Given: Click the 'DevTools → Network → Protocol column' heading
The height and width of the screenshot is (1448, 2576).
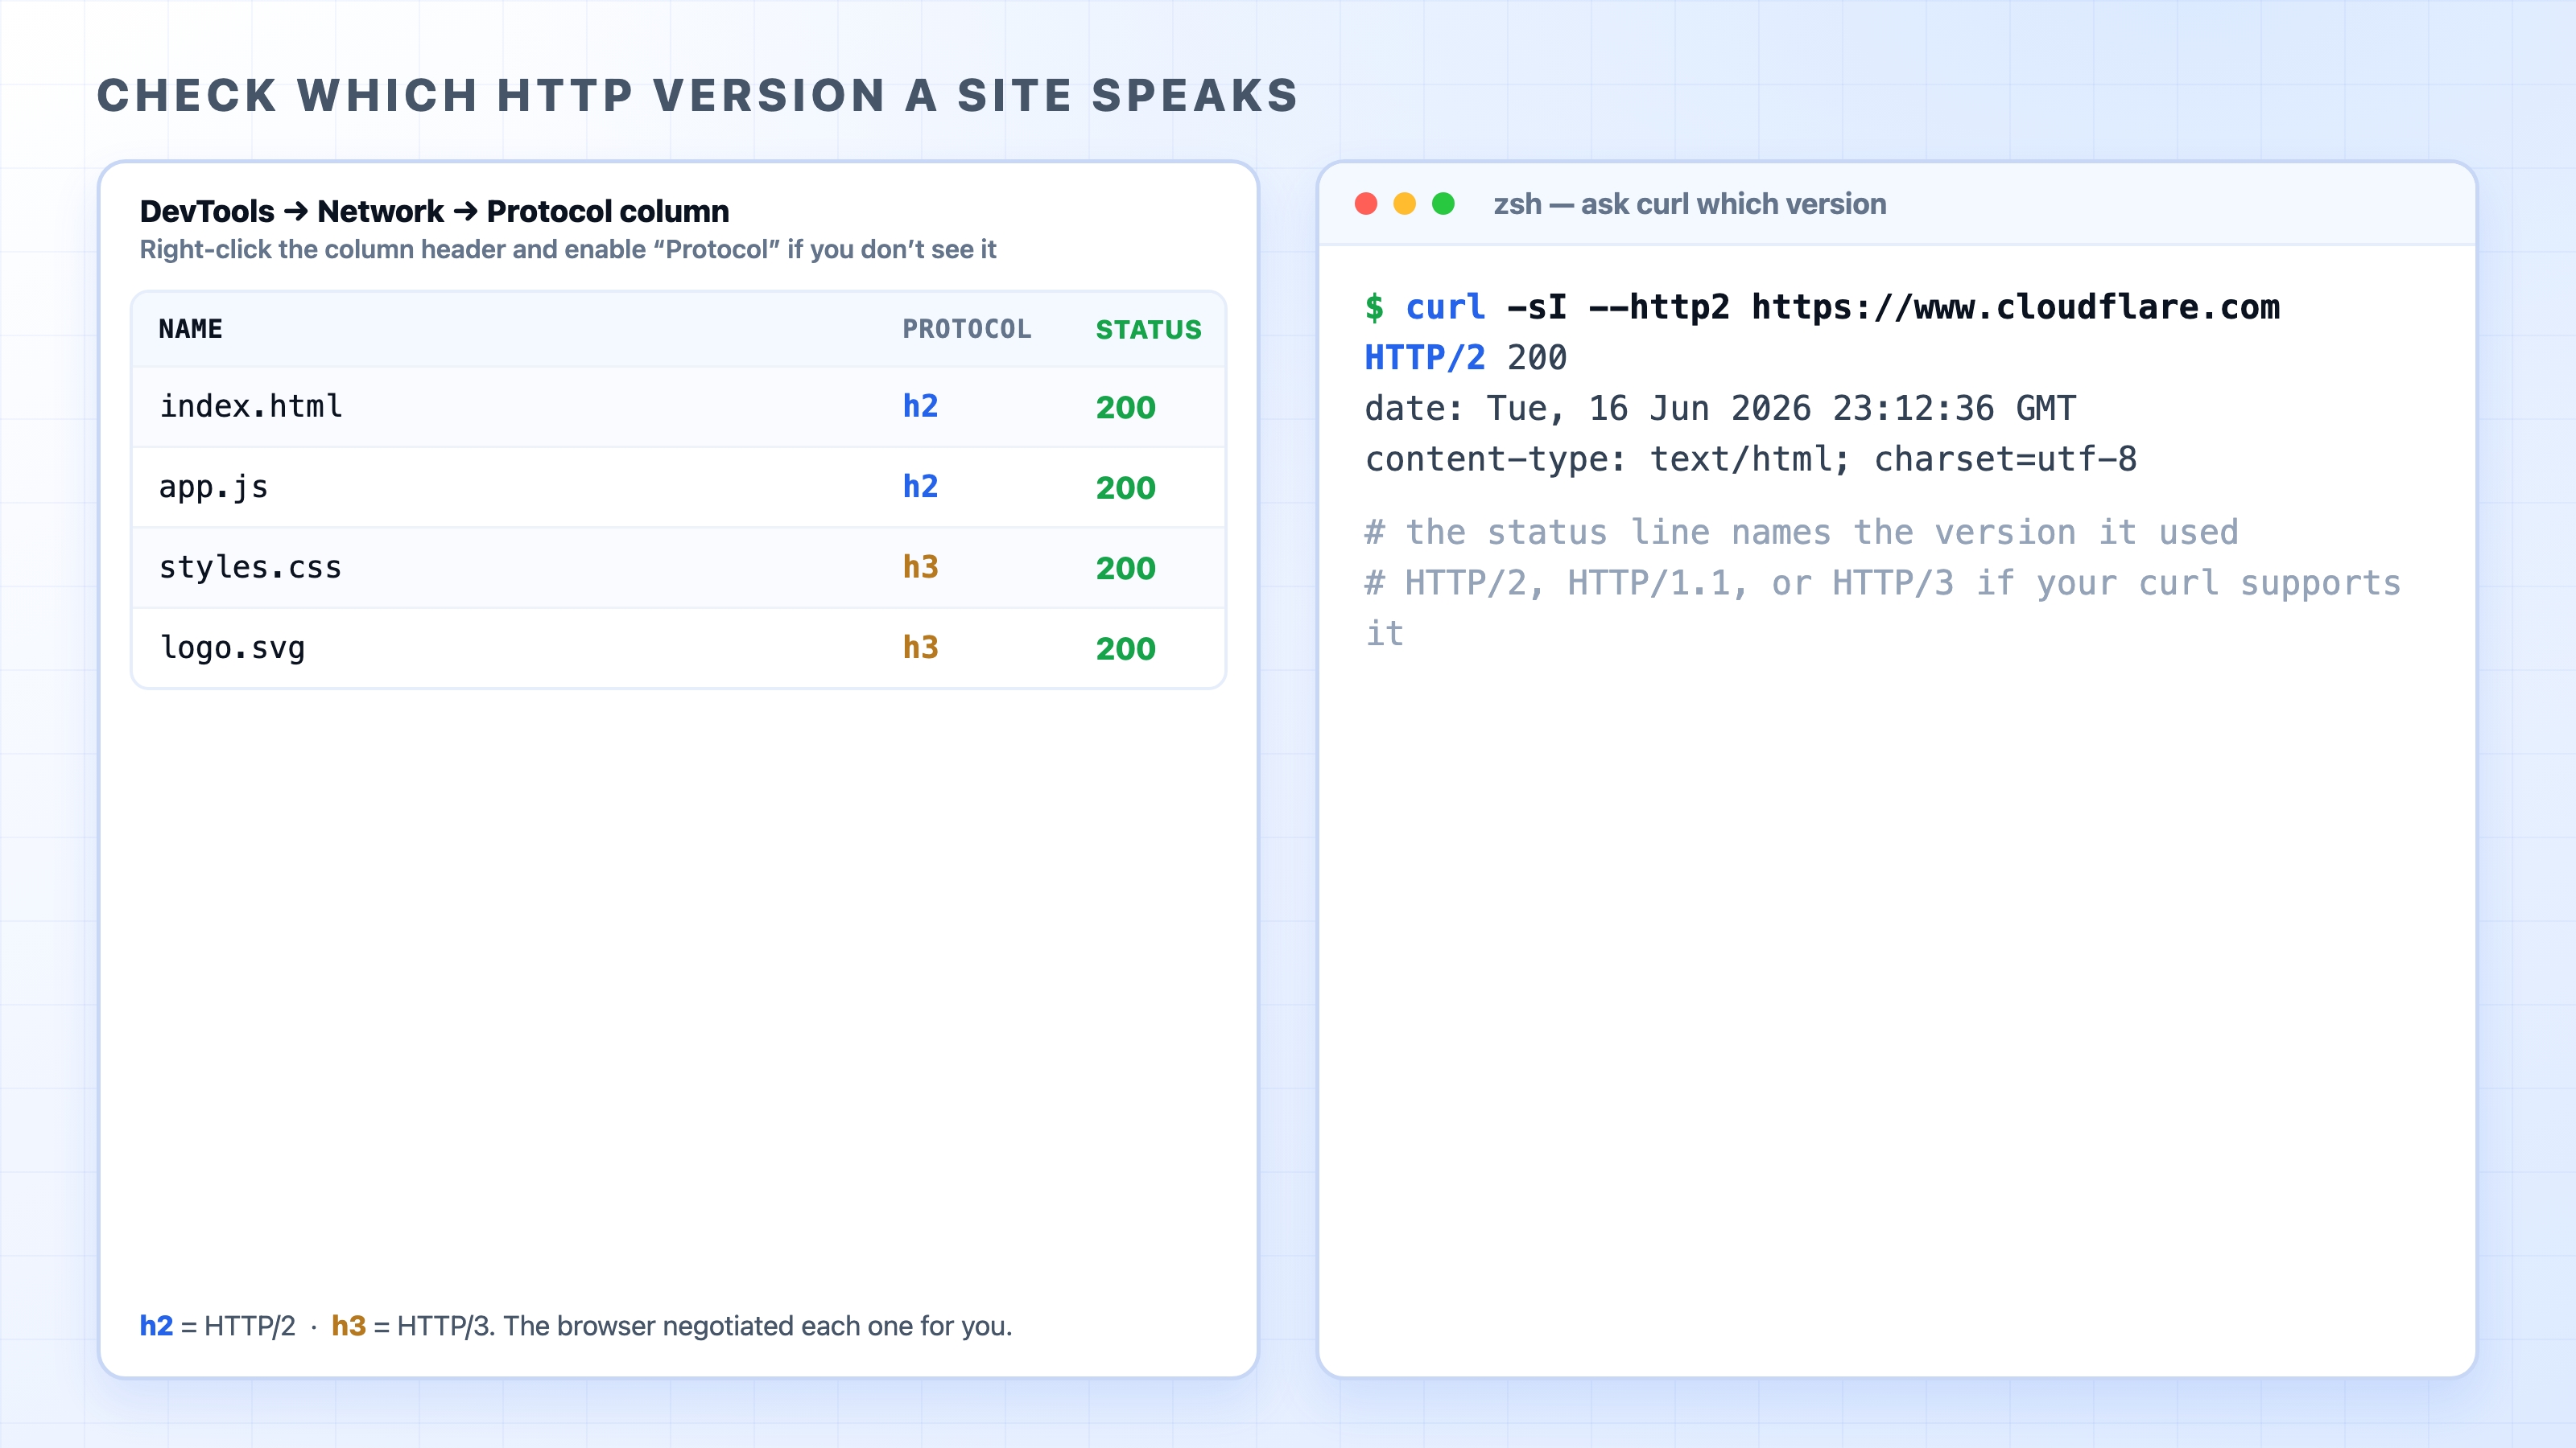Looking at the screenshot, I should tap(434, 211).
